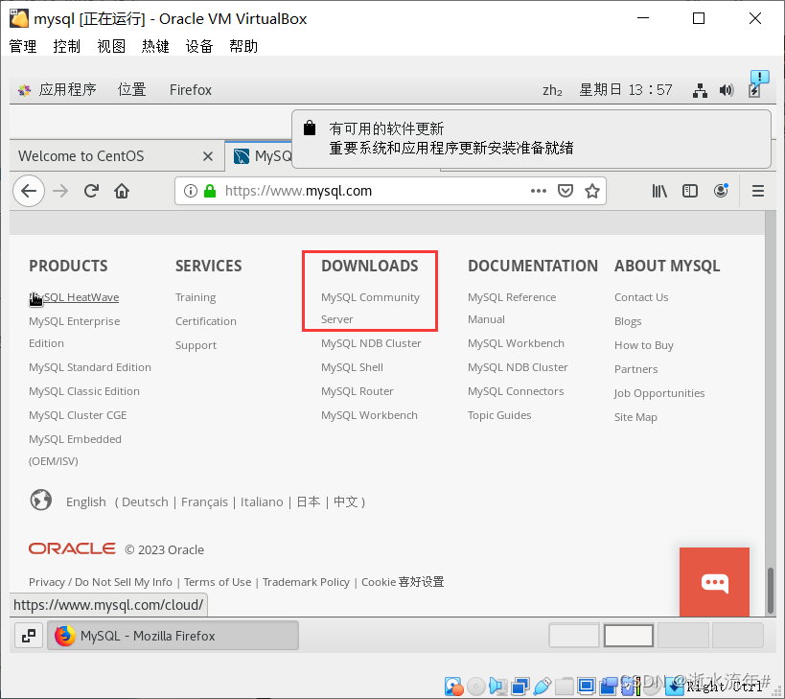Viewport: 785px width, 699px height.
Task: Open the page actions ellipsis in address bar
Action: coord(538,191)
